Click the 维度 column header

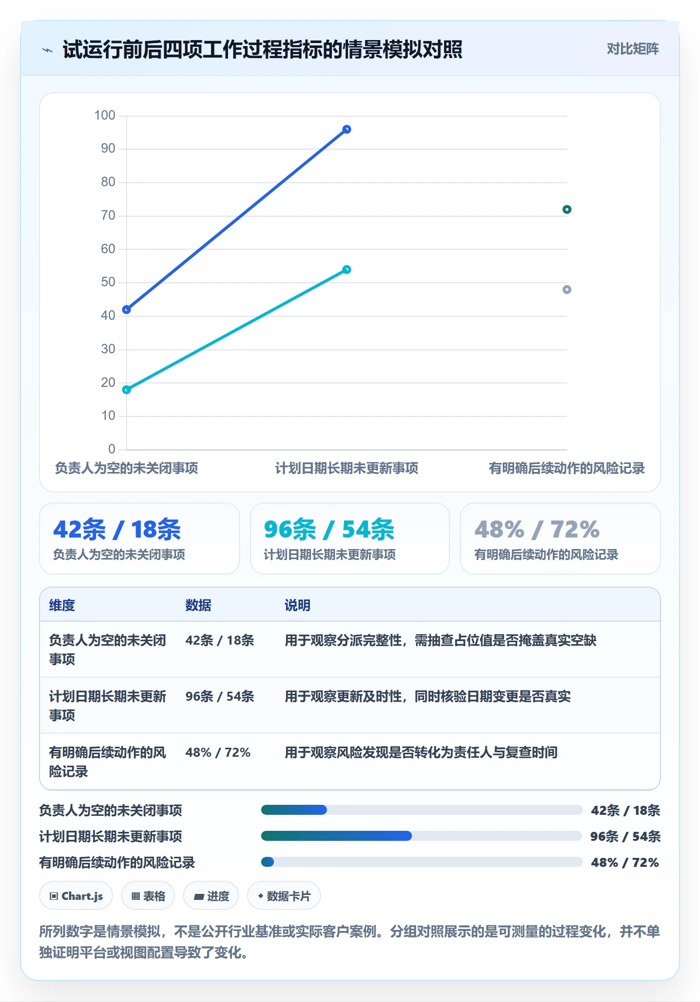[62, 605]
